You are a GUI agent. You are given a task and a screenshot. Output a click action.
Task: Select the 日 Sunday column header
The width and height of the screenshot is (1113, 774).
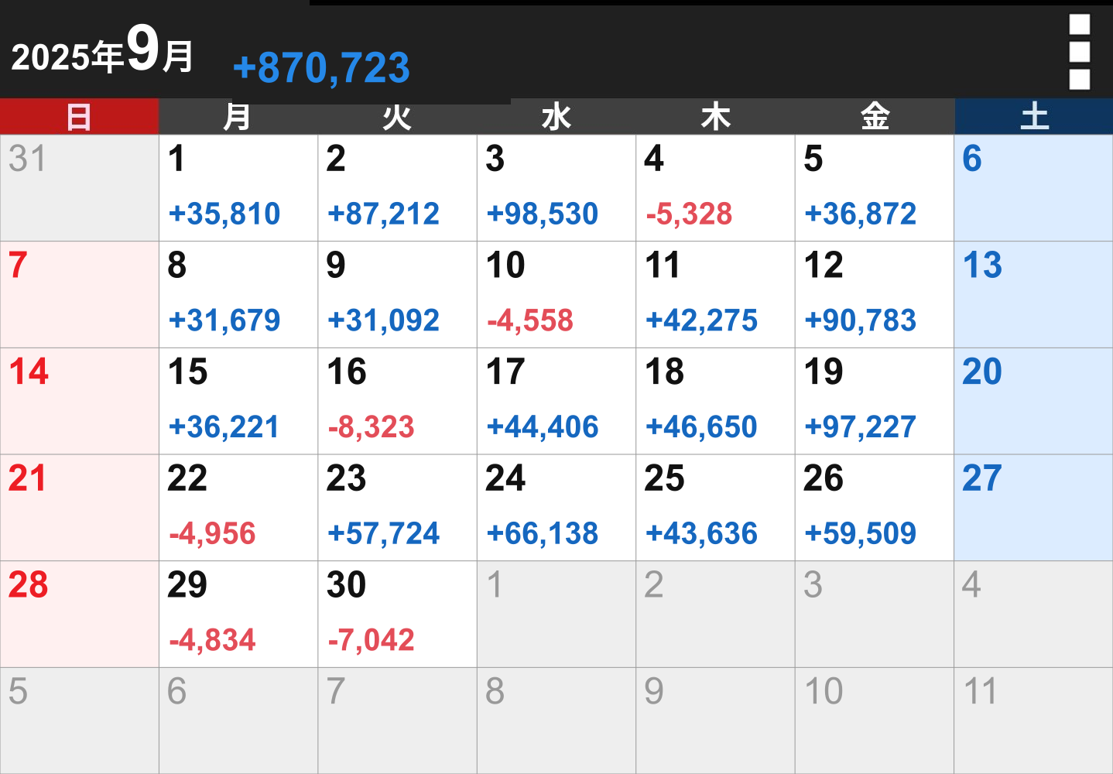click(x=79, y=117)
